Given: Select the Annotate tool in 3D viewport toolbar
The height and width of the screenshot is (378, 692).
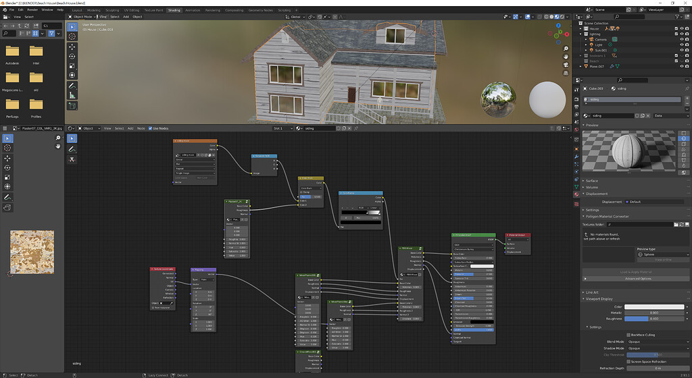Looking at the screenshot, I should point(72,86).
